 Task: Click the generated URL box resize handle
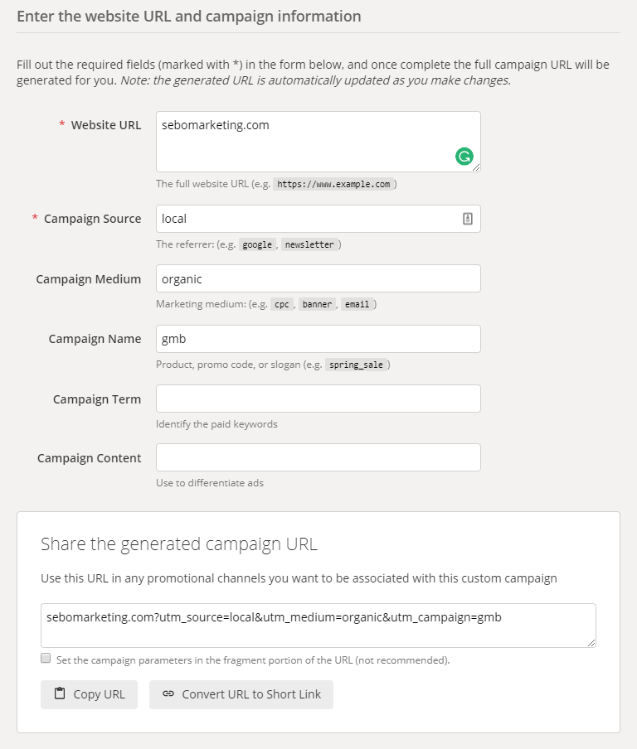(591, 644)
